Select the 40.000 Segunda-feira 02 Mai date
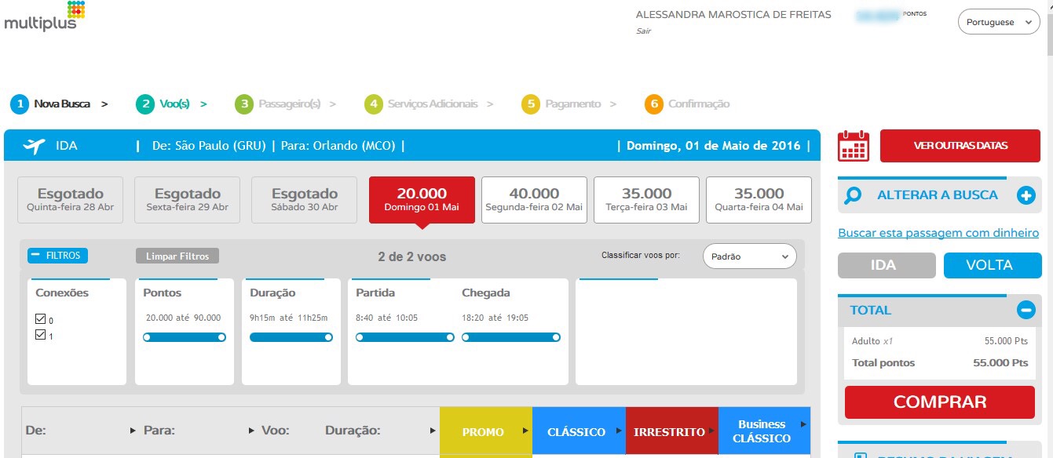 (534, 199)
